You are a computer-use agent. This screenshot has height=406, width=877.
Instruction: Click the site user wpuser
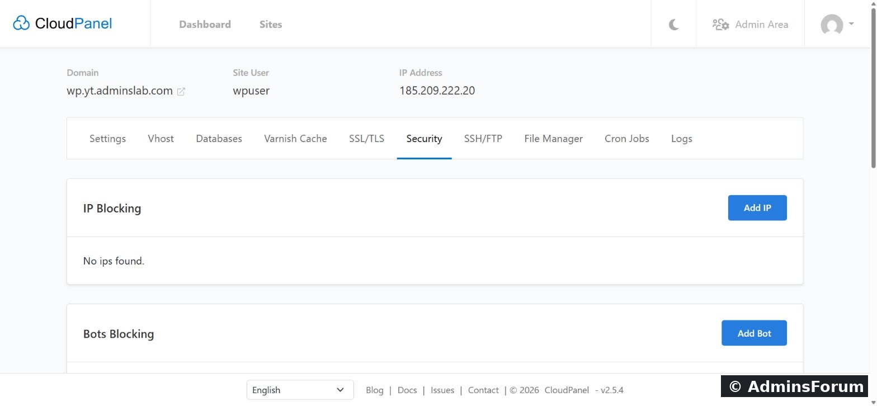pyautogui.click(x=251, y=91)
